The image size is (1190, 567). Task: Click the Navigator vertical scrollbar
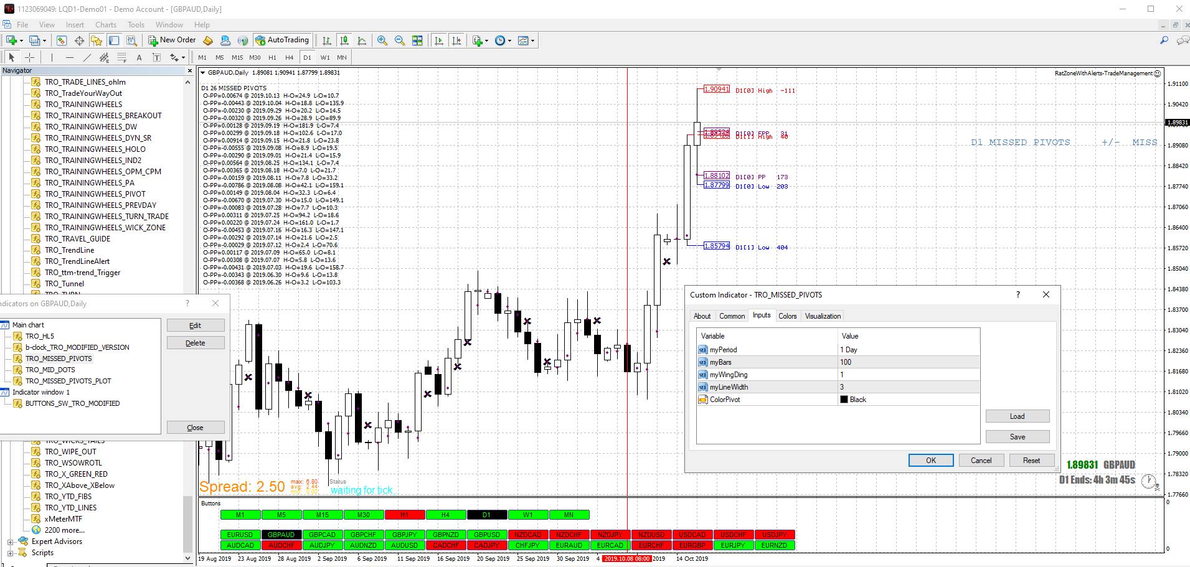(x=188, y=523)
